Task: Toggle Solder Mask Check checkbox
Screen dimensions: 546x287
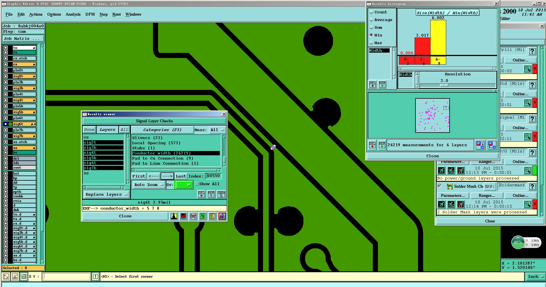Action: pos(439,186)
